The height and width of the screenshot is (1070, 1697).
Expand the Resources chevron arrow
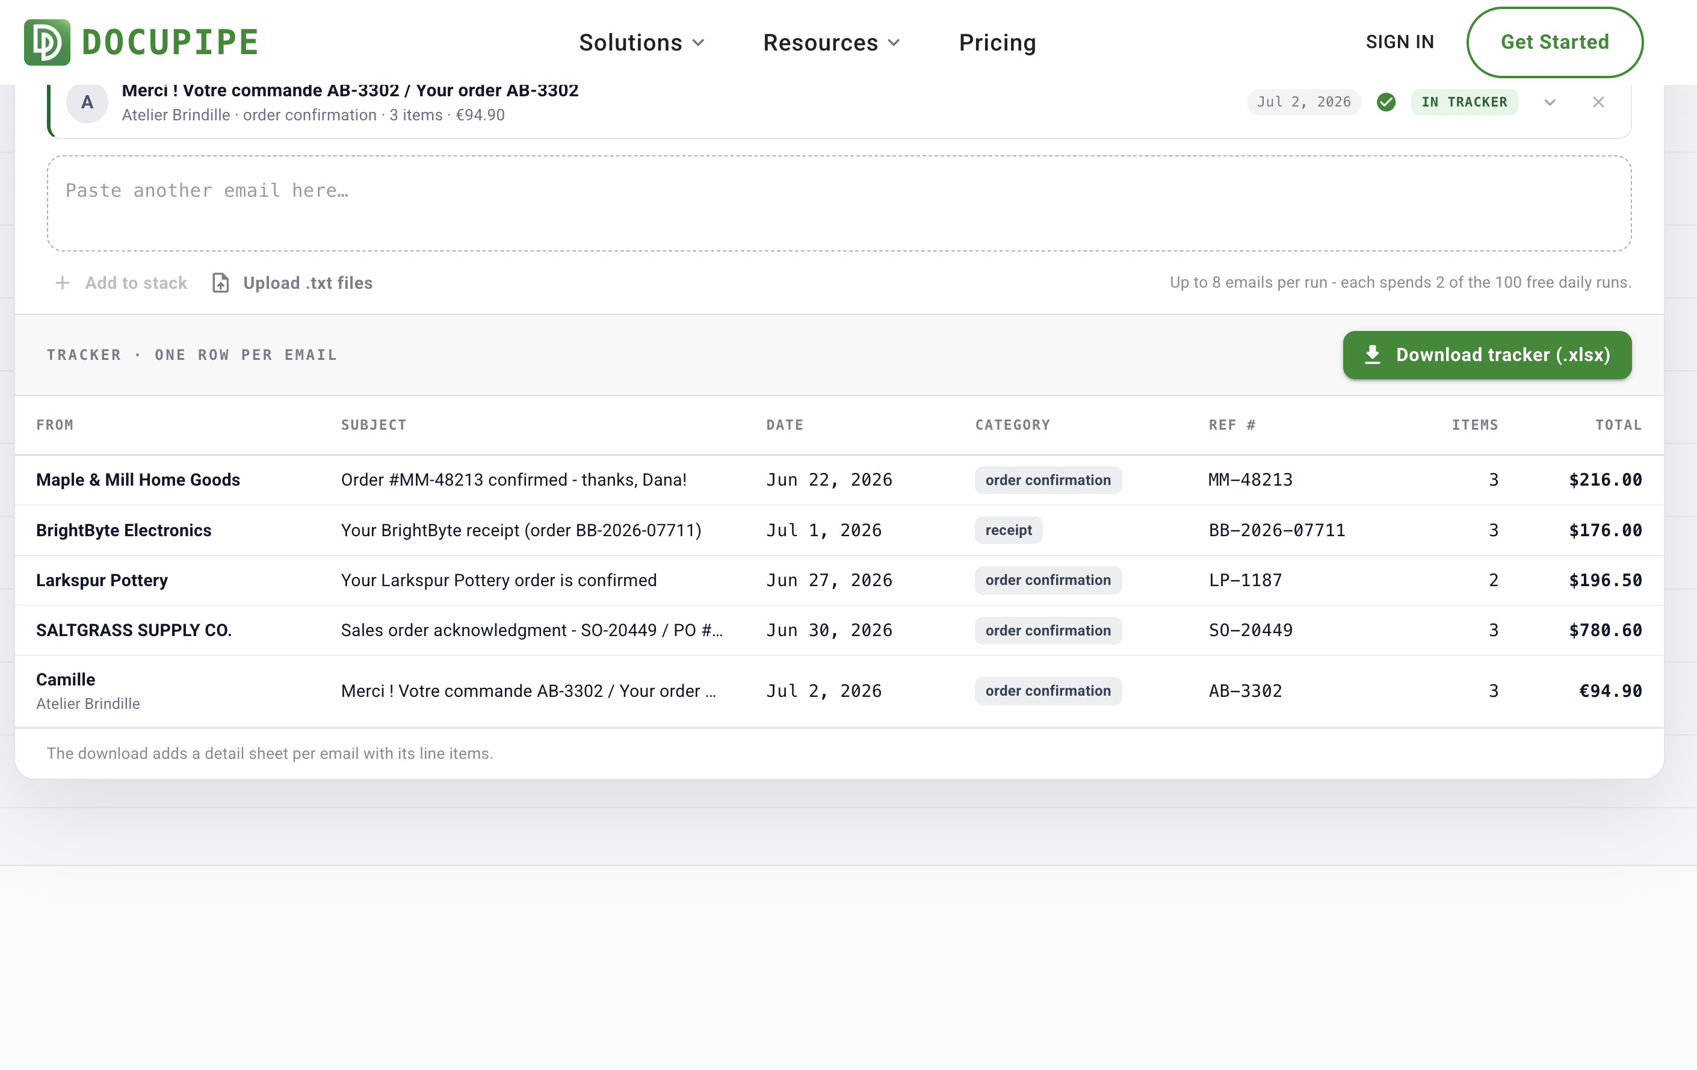(x=893, y=43)
